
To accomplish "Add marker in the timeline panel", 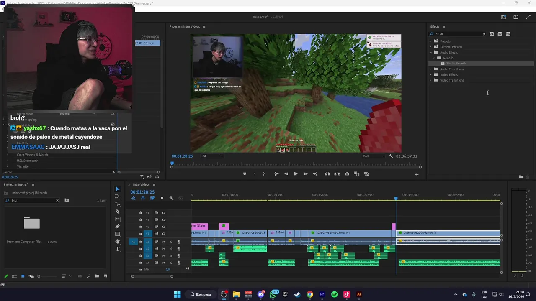I will (162, 198).
